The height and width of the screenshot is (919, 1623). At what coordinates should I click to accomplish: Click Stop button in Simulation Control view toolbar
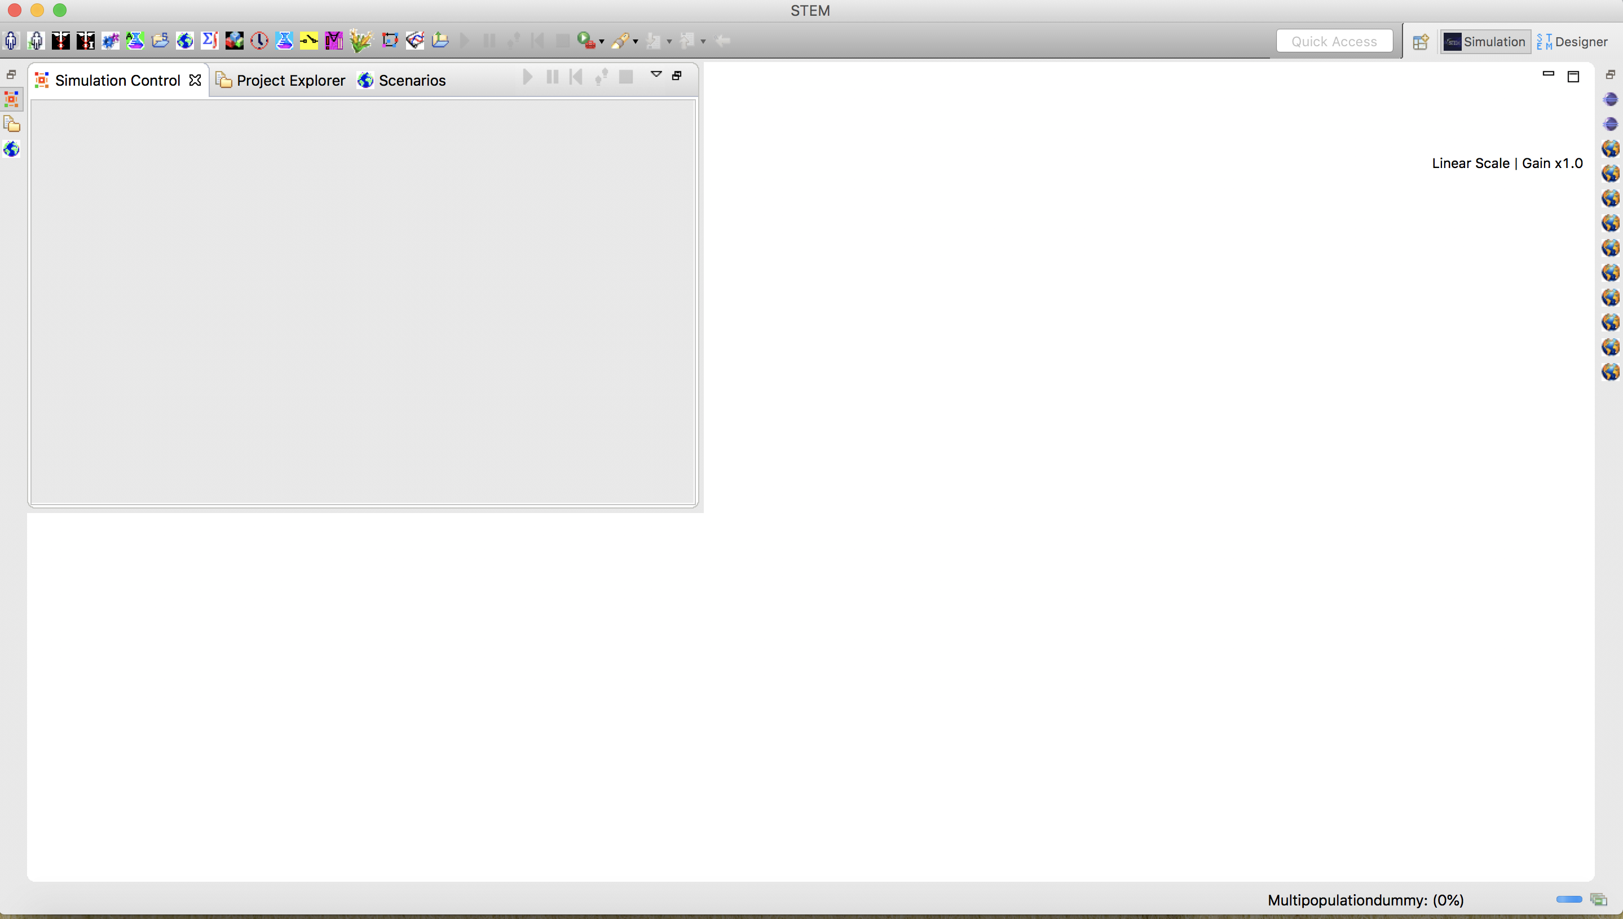pos(625,77)
